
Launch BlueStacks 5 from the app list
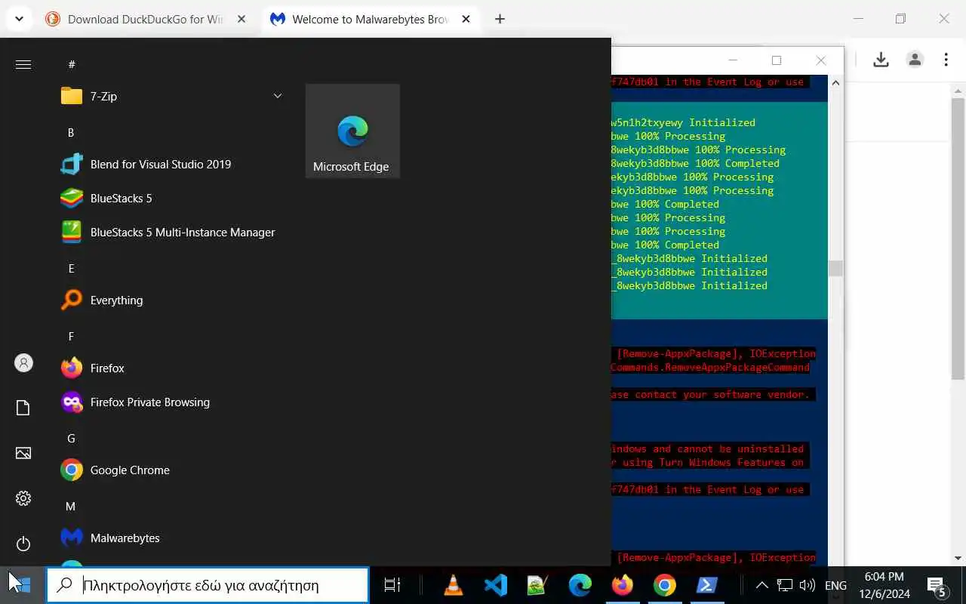pyautogui.click(x=172, y=198)
